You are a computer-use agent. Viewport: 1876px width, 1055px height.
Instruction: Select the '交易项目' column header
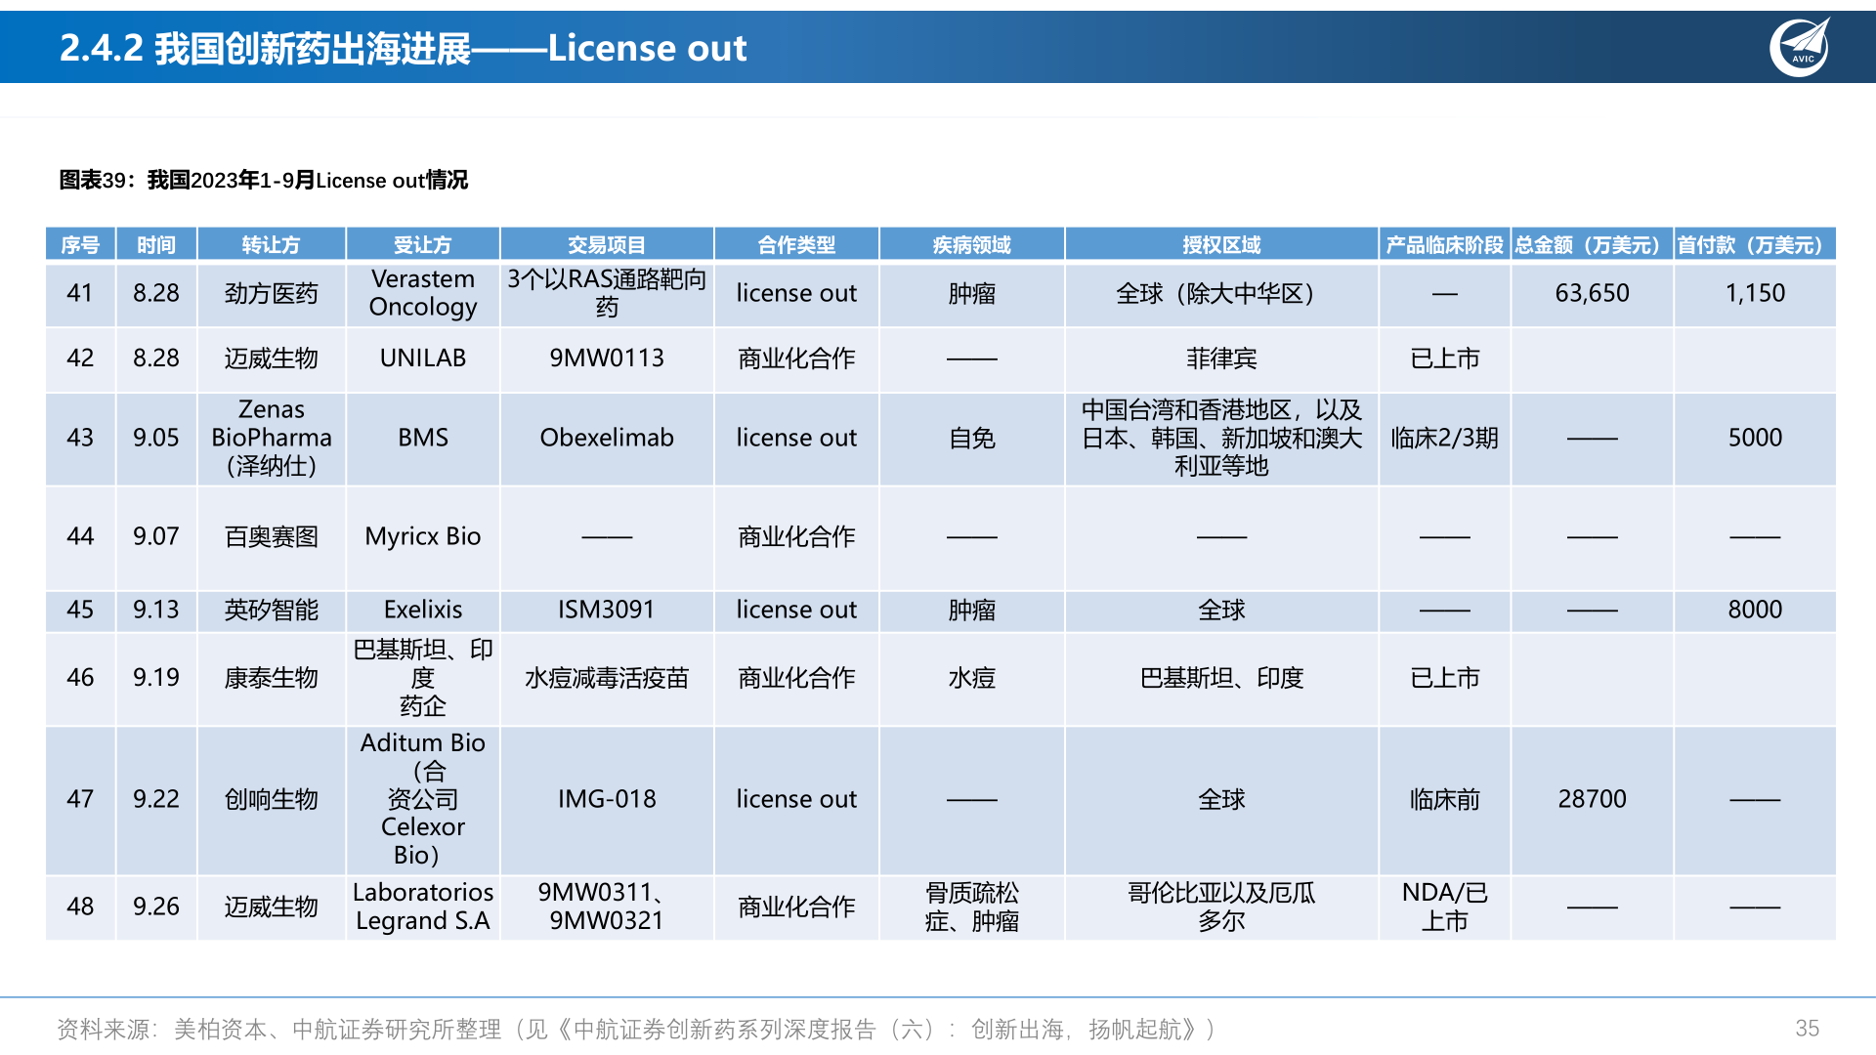pyautogui.click(x=607, y=244)
